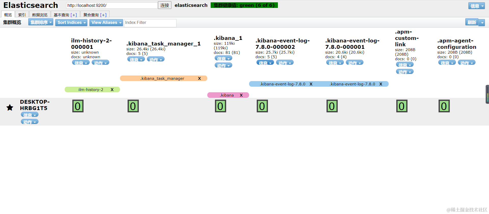Click the .apm-agent-configuration index title

(x=457, y=44)
